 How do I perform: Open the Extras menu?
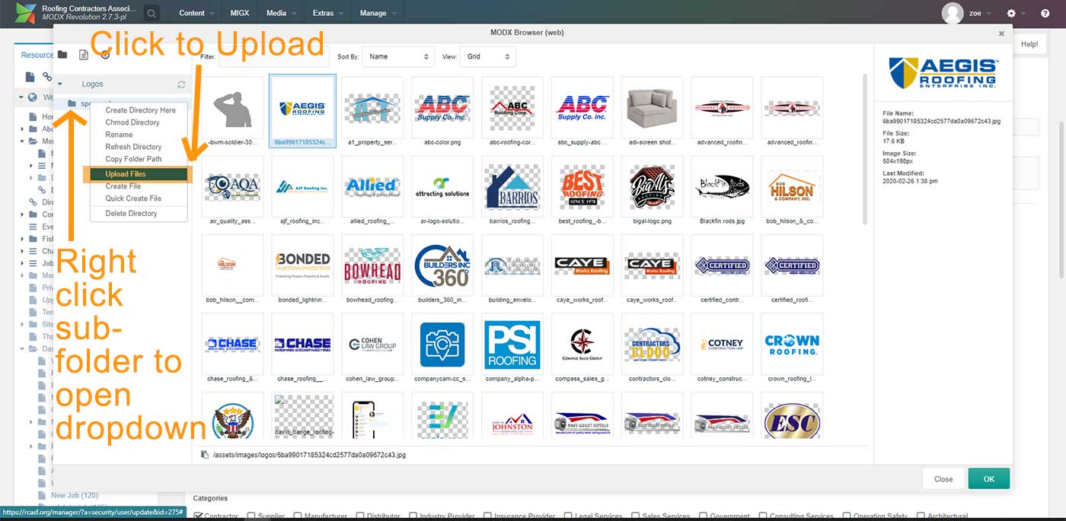[327, 13]
